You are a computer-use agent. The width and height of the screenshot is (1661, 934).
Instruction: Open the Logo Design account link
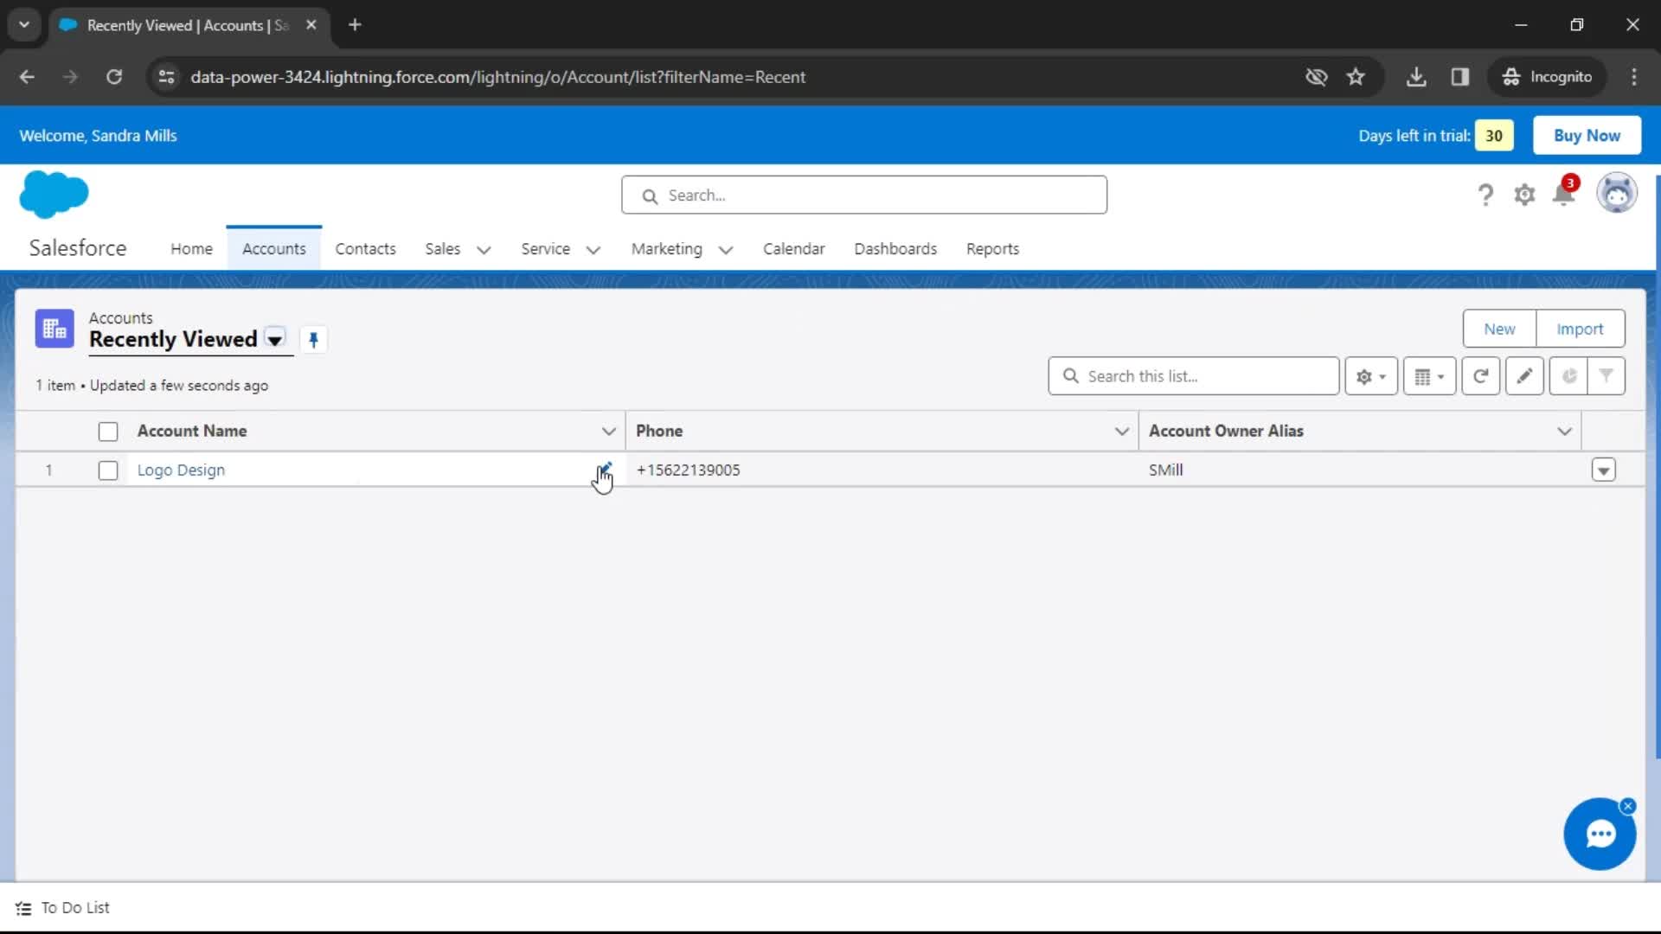(181, 470)
